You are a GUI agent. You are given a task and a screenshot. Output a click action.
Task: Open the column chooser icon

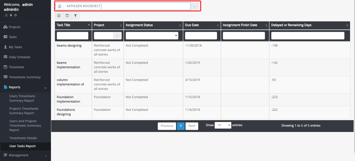[x=67, y=16]
